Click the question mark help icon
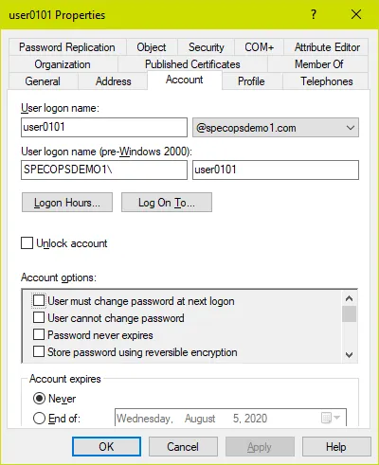Image resolution: width=379 pixels, height=465 pixels. (313, 14)
